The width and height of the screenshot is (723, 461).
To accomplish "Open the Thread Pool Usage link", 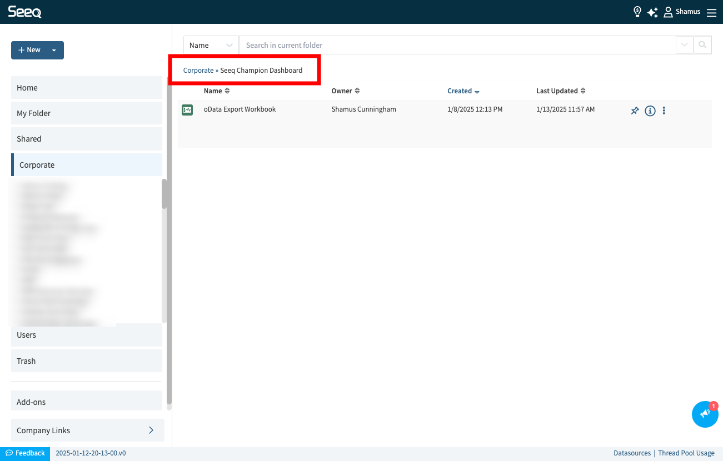I will [x=686, y=453].
